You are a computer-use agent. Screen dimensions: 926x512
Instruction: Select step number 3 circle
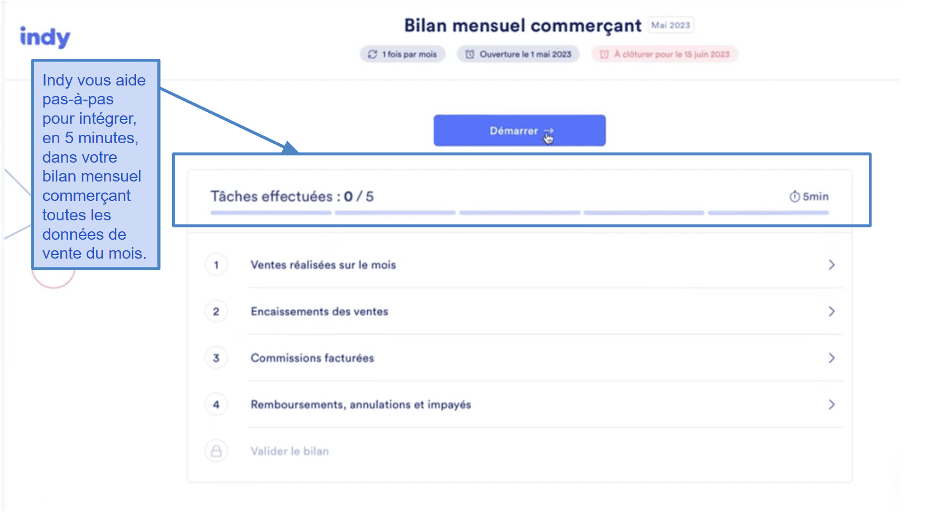216,358
